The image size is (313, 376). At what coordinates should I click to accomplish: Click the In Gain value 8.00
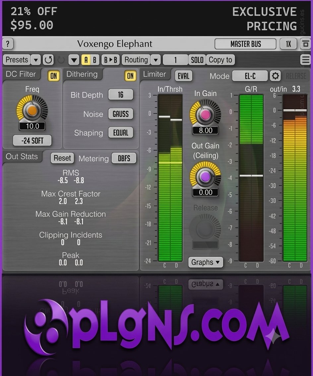click(206, 130)
